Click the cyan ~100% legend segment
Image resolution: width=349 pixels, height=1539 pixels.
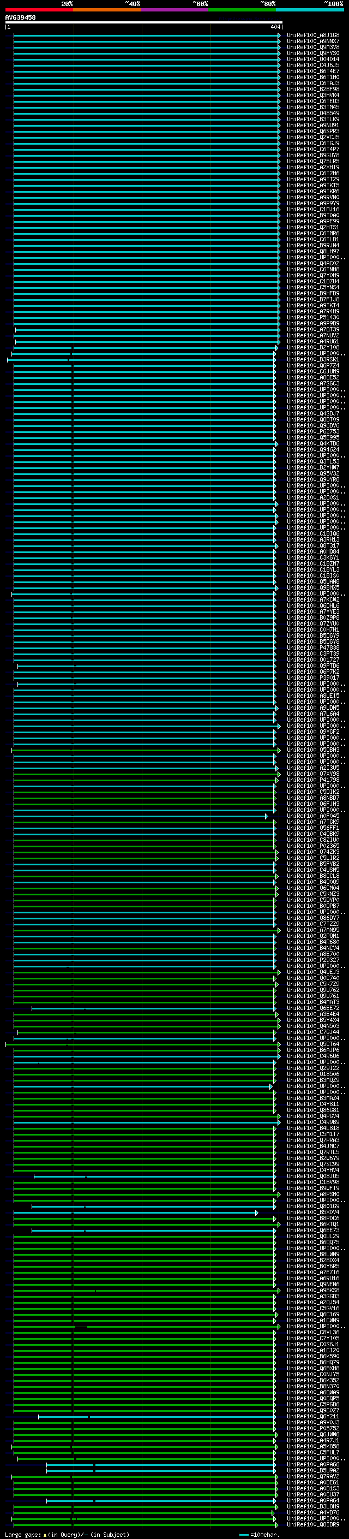pyautogui.click(x=310, y=10)
